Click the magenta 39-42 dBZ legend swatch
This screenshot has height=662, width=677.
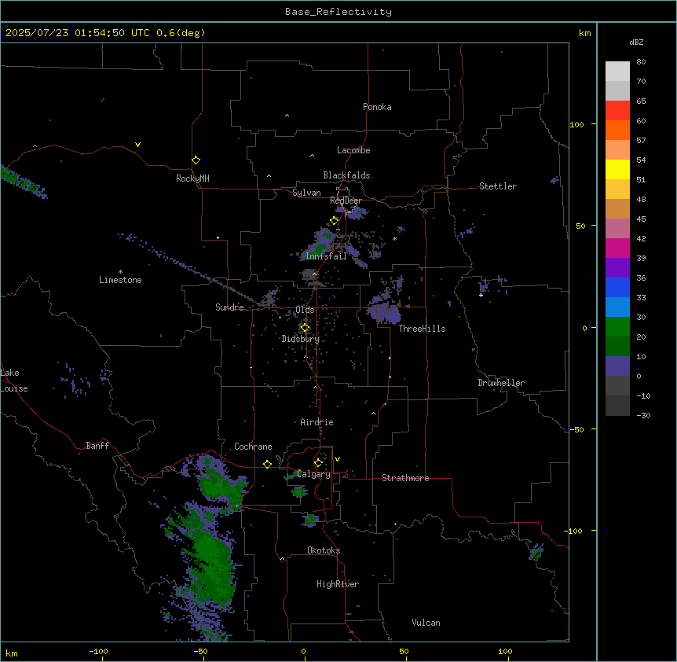[x=617, y=248]
